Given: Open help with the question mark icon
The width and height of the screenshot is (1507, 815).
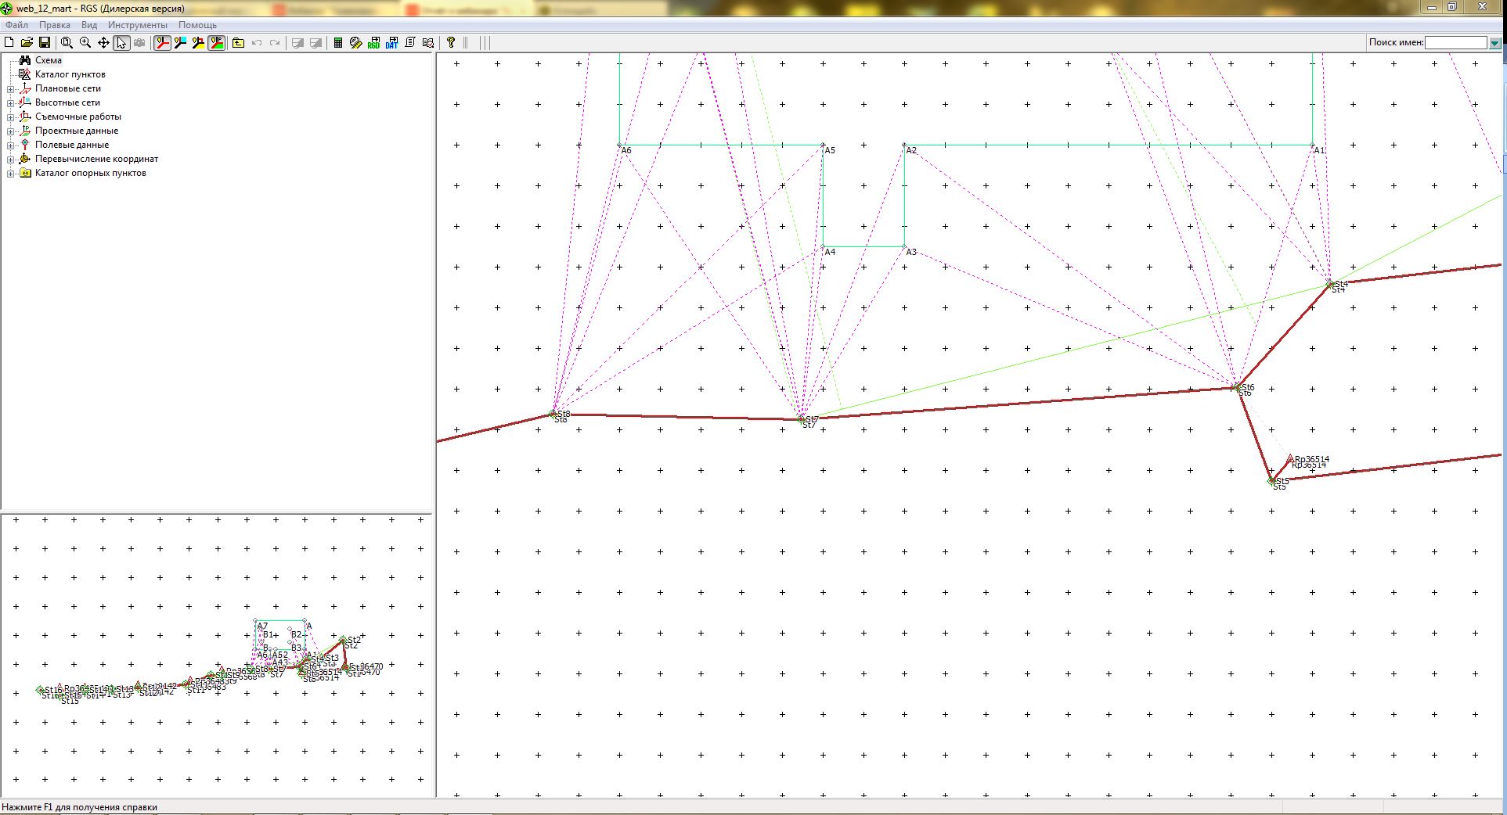Looking at the screenshot, I should click(451, 43).
